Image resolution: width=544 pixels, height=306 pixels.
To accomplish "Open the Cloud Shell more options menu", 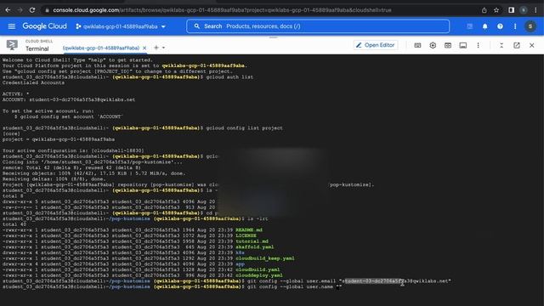I will 478,45.
